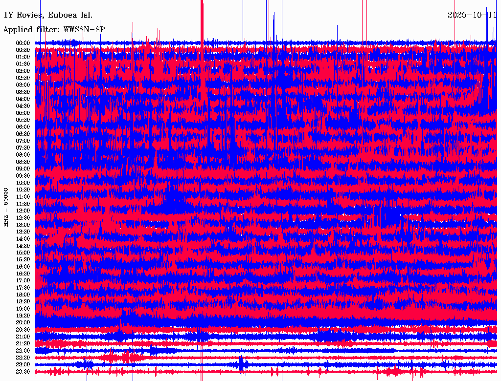
Task: Select the 08:00 time label
Action: click(x=23, y=155)
